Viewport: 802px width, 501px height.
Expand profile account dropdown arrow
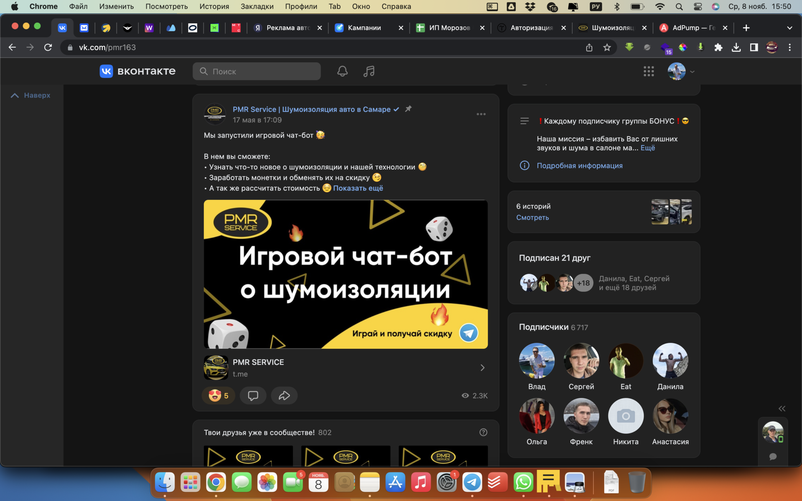(692, 72)
